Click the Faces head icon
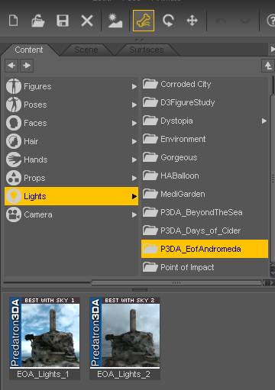 click(14, 123)
